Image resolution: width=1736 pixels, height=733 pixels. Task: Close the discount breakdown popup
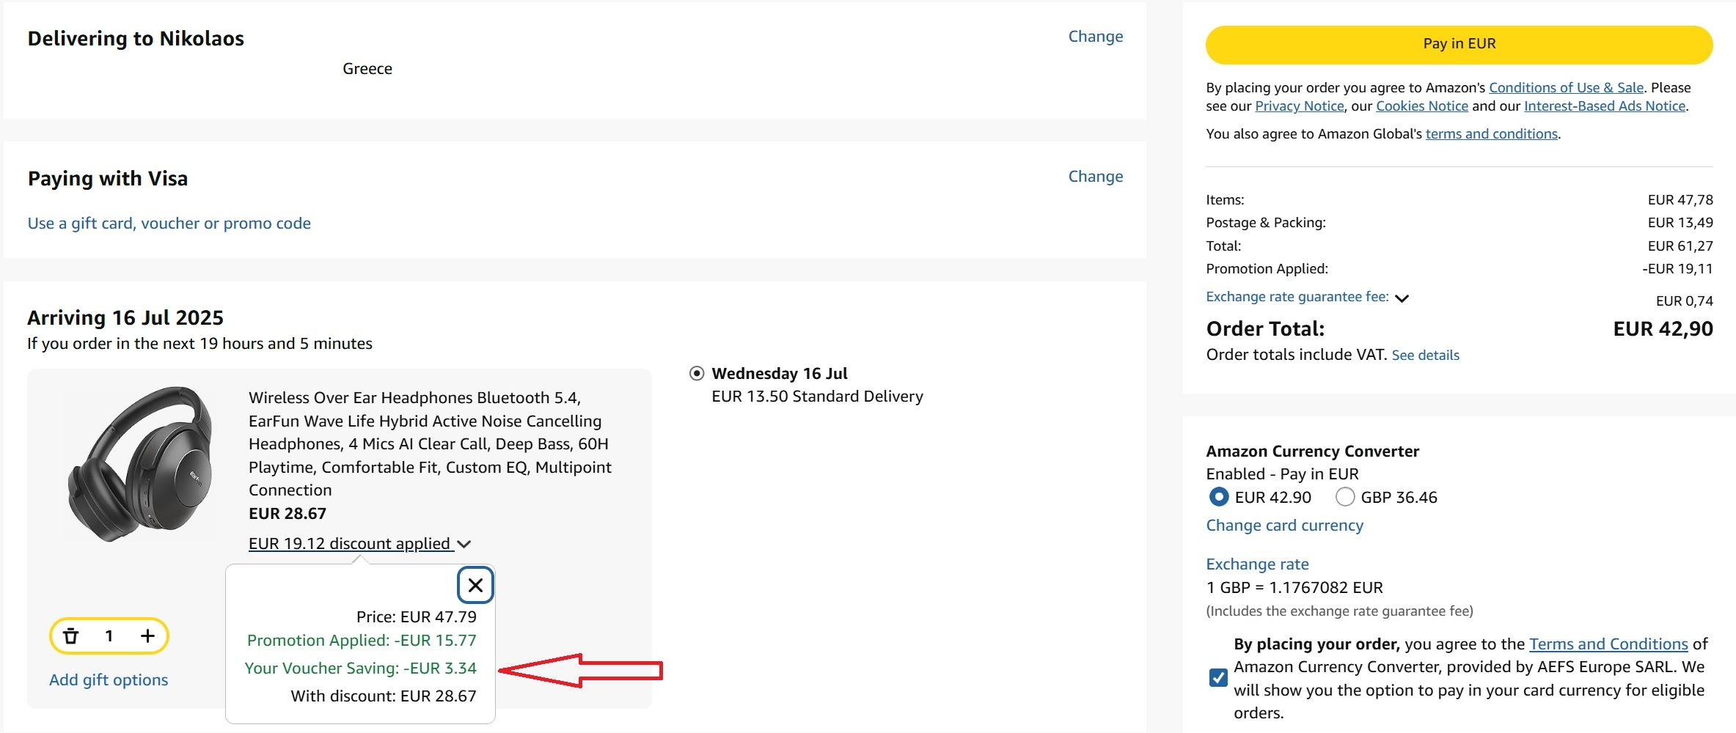click(x=475, y=585)
